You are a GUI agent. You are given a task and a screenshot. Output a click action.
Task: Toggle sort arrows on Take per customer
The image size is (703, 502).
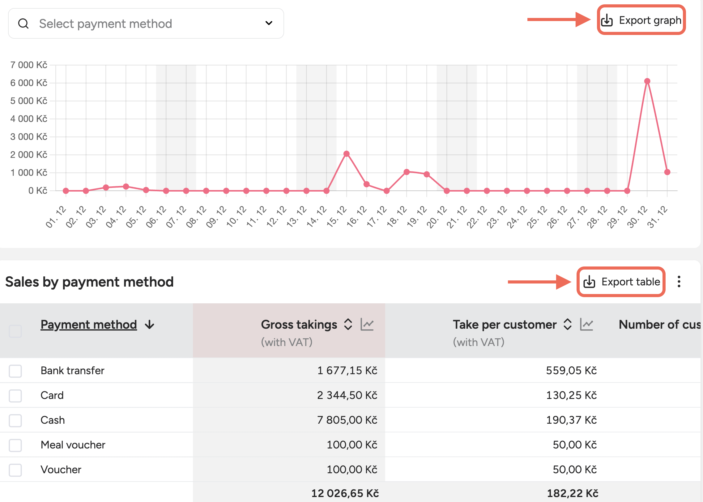tap(568, 325)
